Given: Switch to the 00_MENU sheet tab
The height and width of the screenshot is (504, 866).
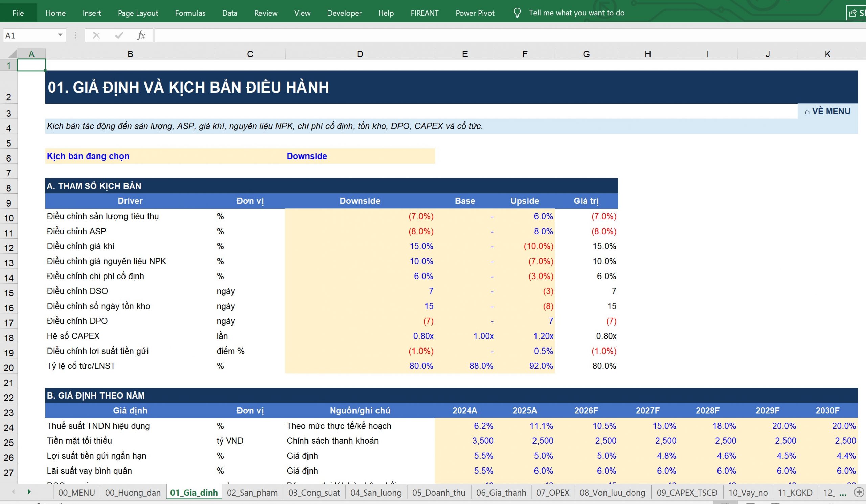Looking at the screenshot, I should 77,493.
